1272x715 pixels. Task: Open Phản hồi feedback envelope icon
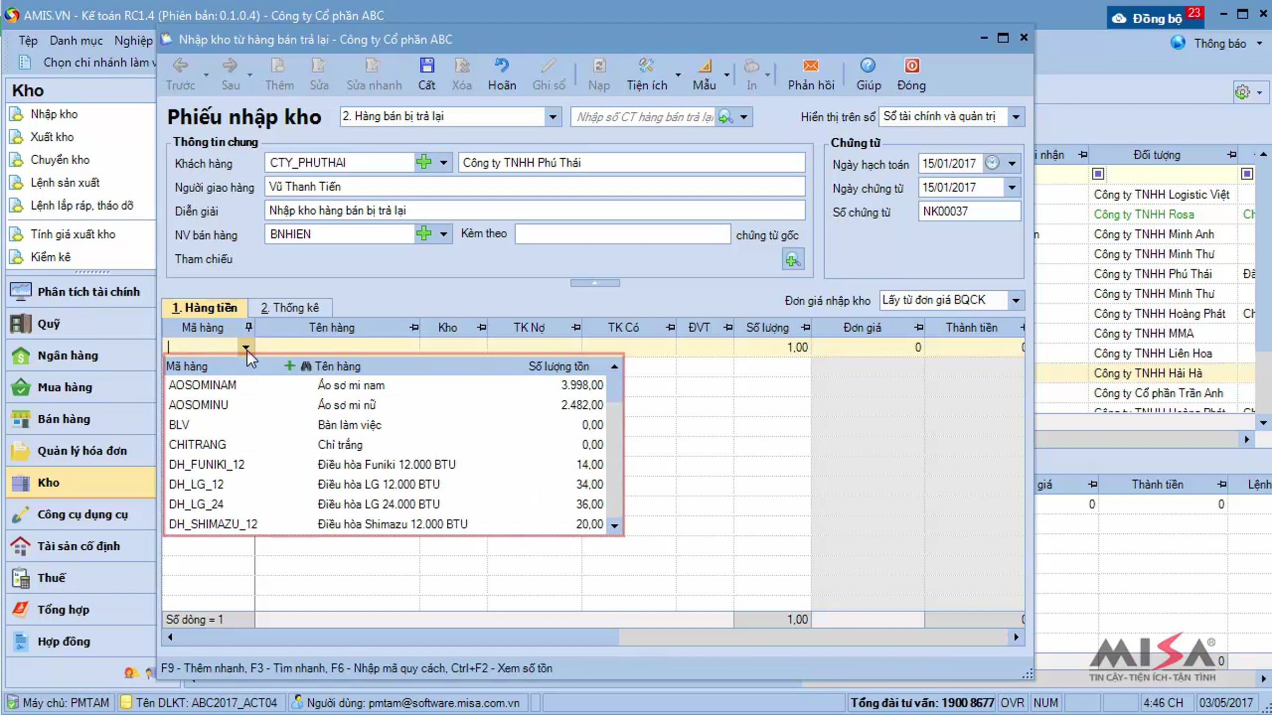[810, 66]
